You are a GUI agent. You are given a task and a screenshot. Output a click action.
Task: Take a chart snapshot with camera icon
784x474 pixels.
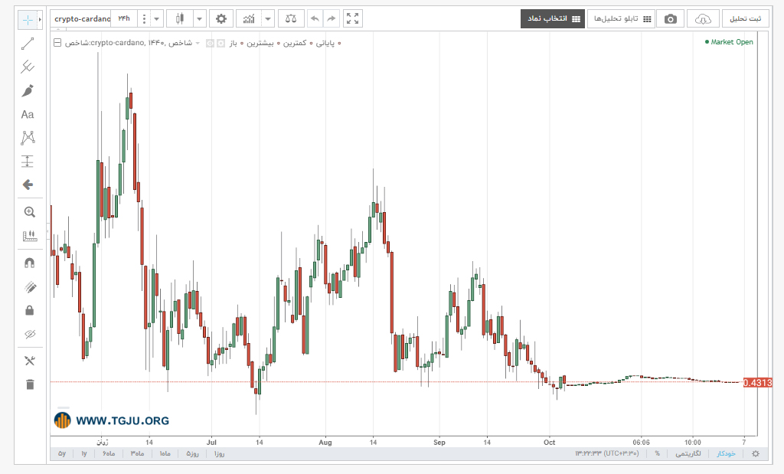pos(671,19)
